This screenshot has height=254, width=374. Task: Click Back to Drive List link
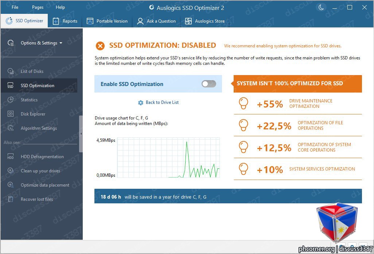(x=162, y=102)
